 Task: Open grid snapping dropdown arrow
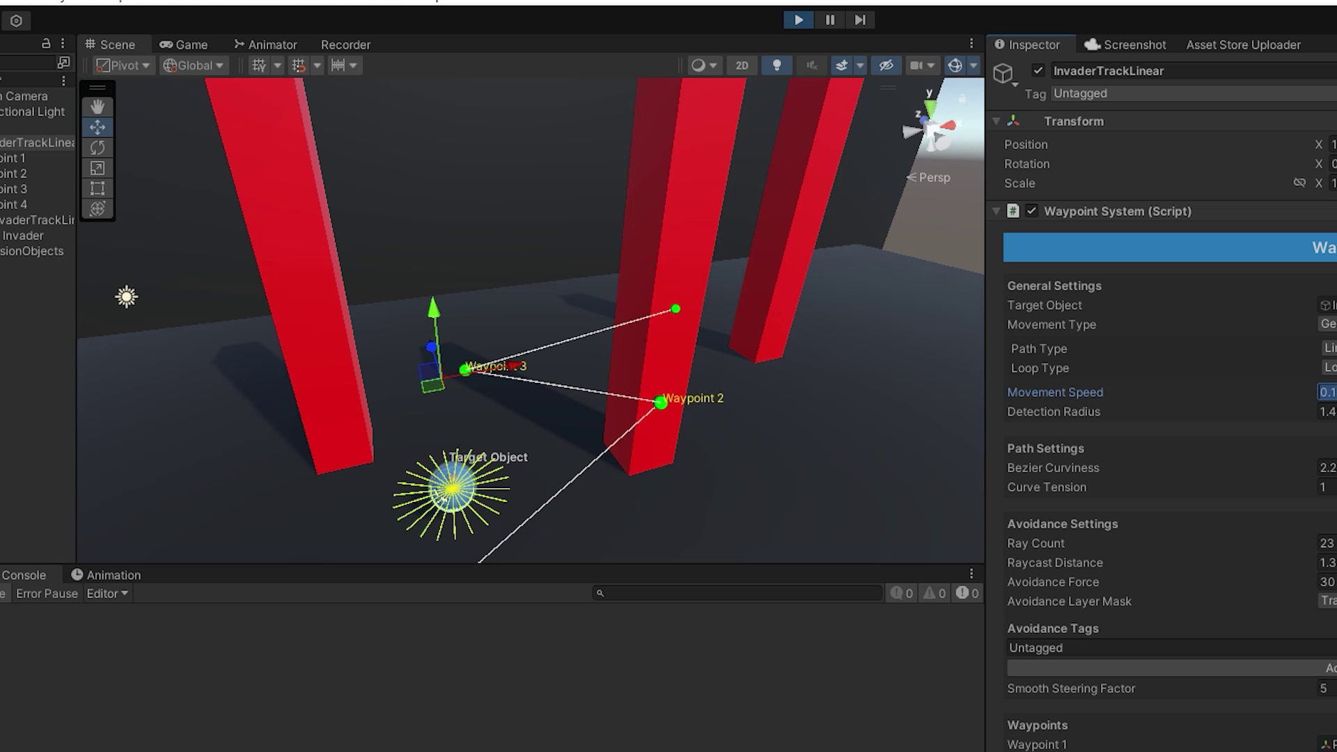pos(317,65)
